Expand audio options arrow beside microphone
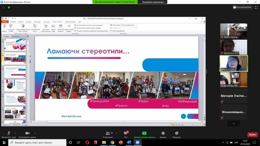The height and width of the screenshot is (146, 260). pyautogui.click(x=15, y=133)
